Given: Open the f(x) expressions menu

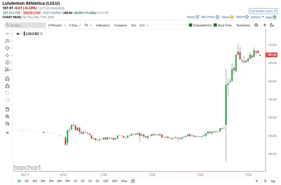Looking at the screenshot, I should [x=133, y=25].
